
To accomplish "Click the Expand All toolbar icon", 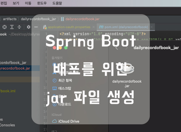I will [x=12, y=27].
